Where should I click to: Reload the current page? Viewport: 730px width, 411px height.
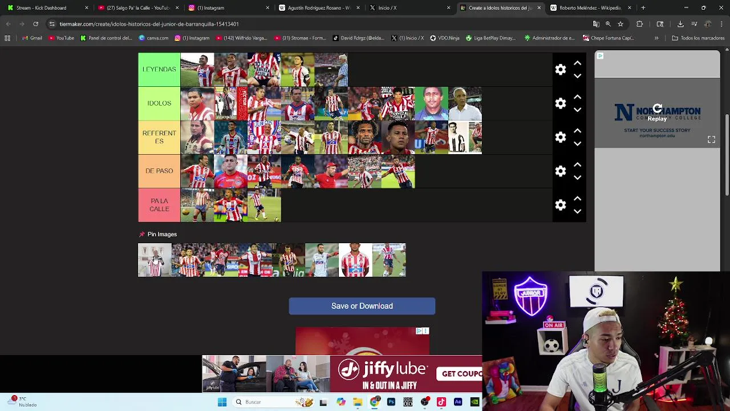(x=35, y=24)
